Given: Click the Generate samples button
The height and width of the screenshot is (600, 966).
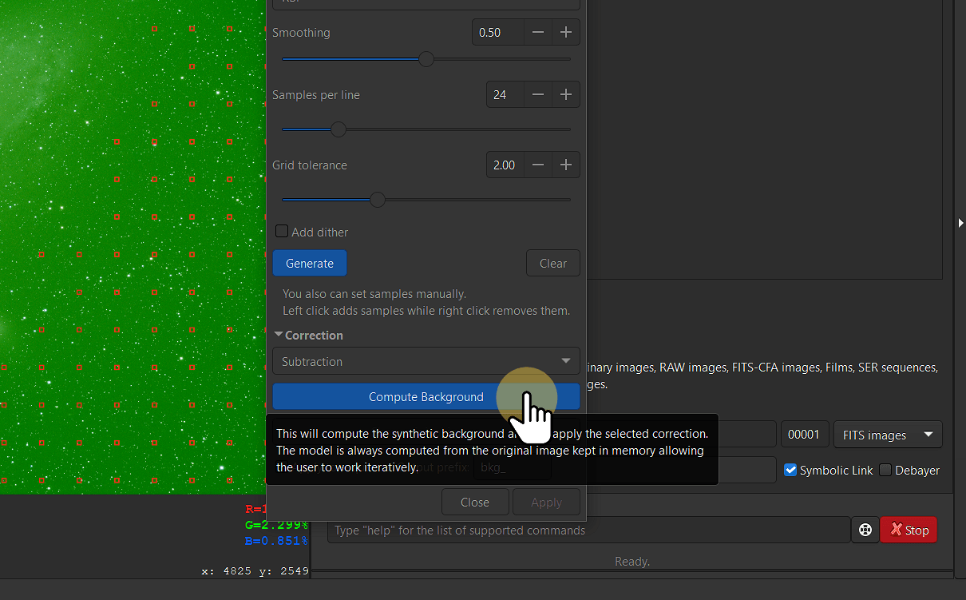Looking at the screenshot, I should coord(310,263).
